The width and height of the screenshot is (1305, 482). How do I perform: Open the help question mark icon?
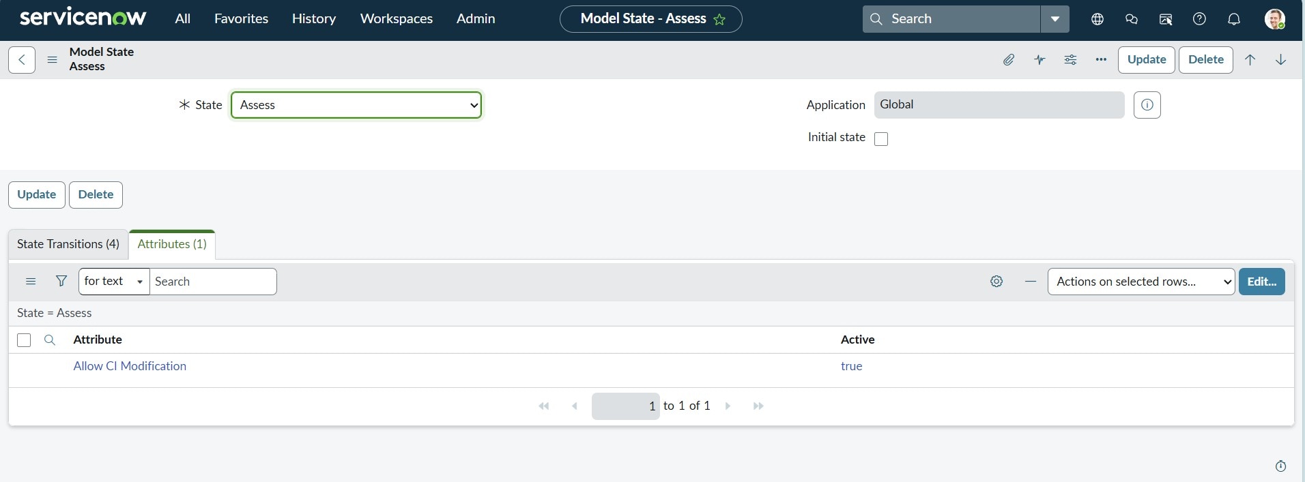pos(1199,19)
